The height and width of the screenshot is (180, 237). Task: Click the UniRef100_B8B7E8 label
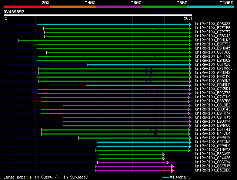(x=213, y=101)
